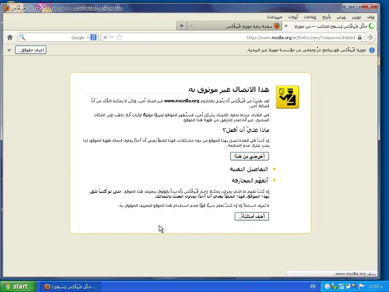The width and height of the screenshot is (389, 292).
Task: Click the Home icon in the toolbar
Action: (10, 38)
